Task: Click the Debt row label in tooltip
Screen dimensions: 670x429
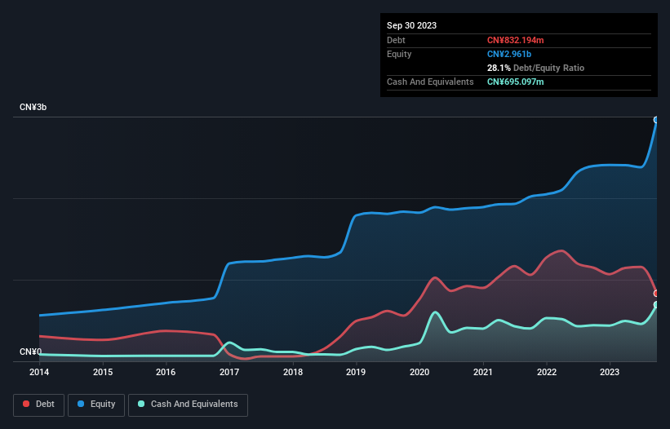Action: coord(396,40)
